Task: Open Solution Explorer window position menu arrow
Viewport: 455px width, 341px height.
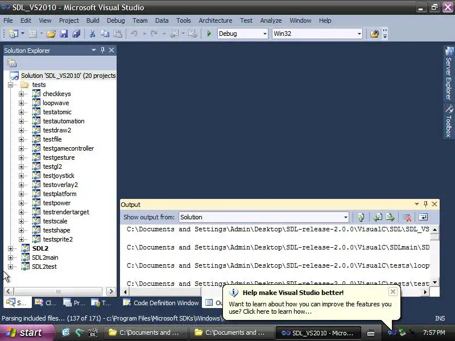Action: [x=94, y=50]
